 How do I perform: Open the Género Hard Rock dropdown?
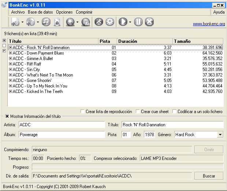click(220, 135)
